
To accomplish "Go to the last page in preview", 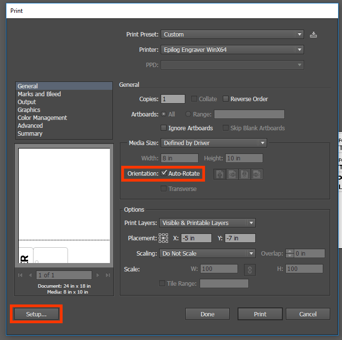I will click(x=107, y=275).
